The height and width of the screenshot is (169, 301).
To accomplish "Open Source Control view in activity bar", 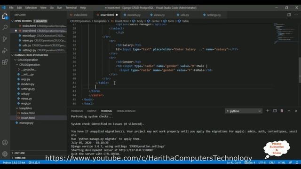I will tap(5, 39).
